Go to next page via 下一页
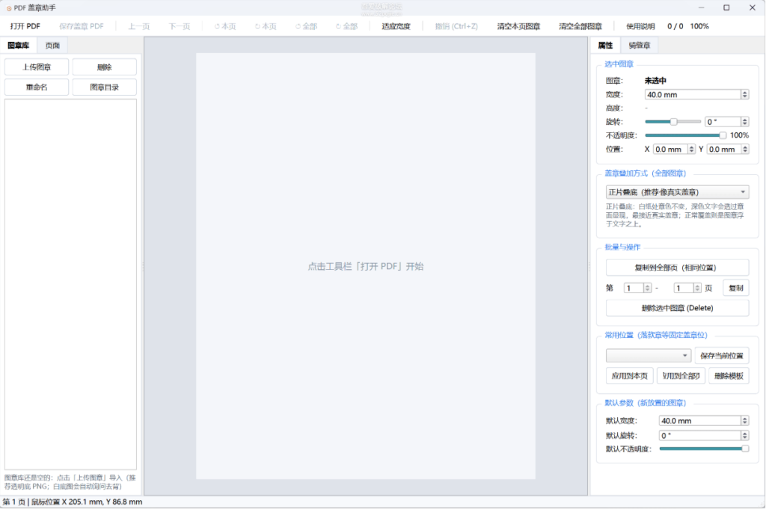Viewport: 766px width, 509px height. pos(180,26)
